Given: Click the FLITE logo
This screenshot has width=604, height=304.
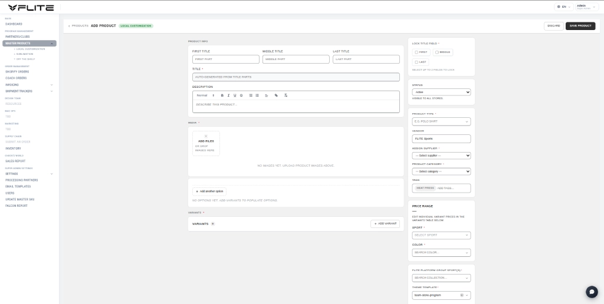Looking at the screenshot, I should 31,7.
